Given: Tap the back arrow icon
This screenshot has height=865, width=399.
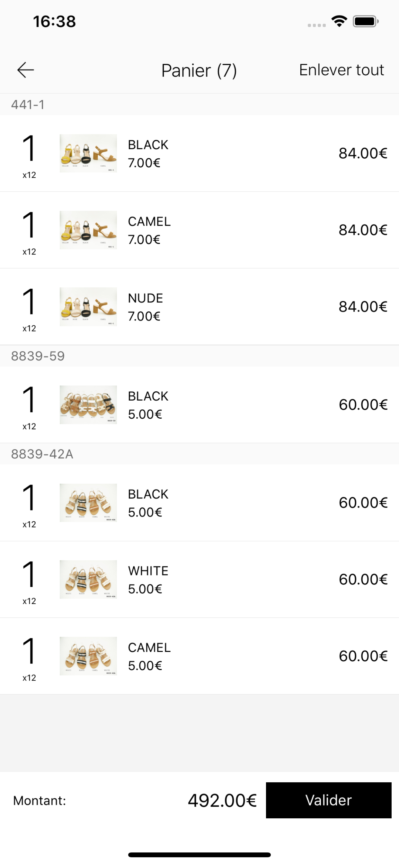Looking at the screenshot, I should tap(25, 70).
